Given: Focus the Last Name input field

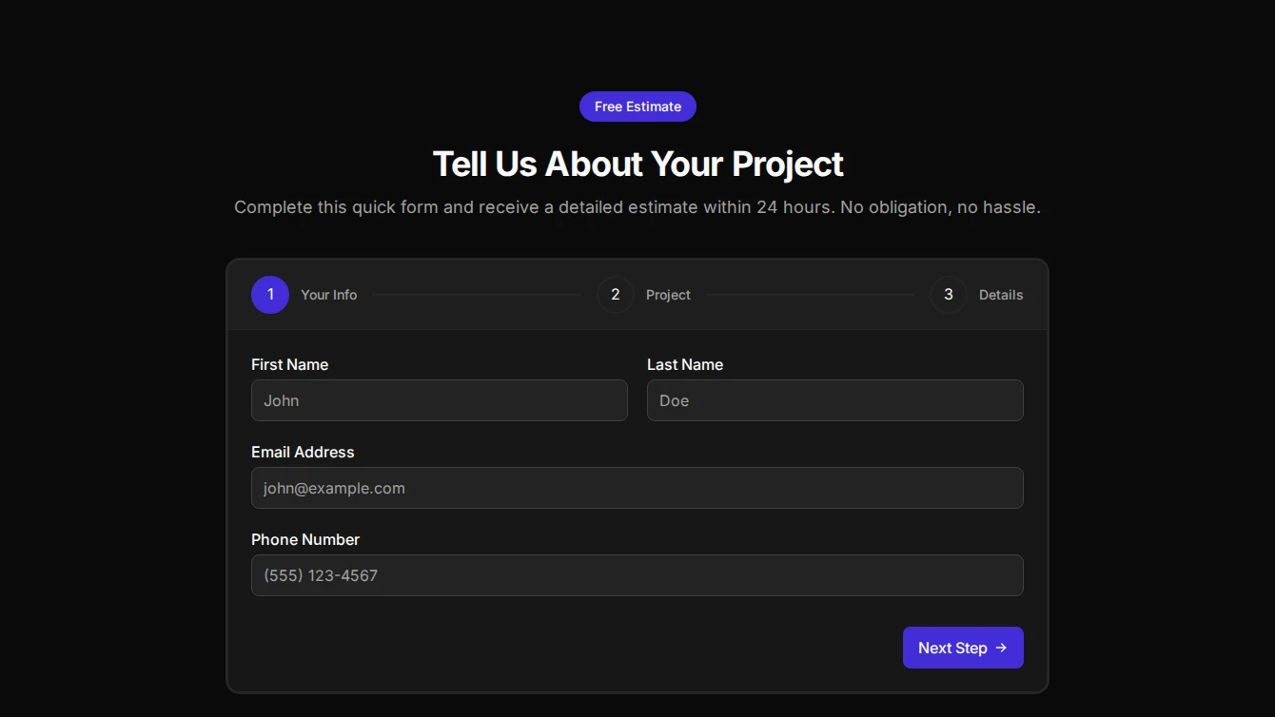Looking at the screenshot, I should (834, 400).
